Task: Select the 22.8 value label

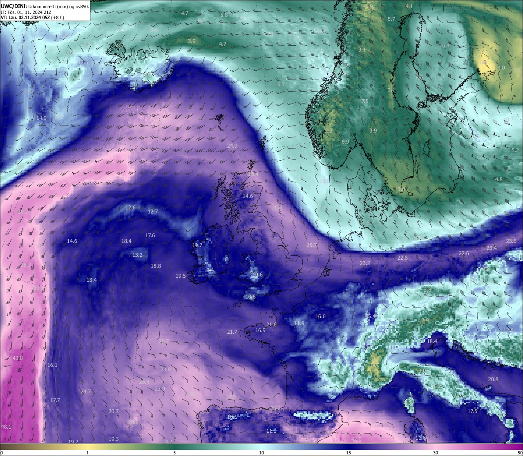Action: click(x=402, y=258)
